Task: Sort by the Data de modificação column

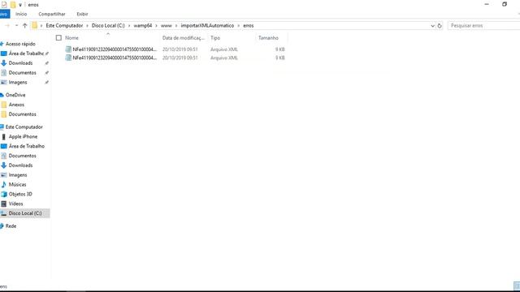Action: [184, 38]
